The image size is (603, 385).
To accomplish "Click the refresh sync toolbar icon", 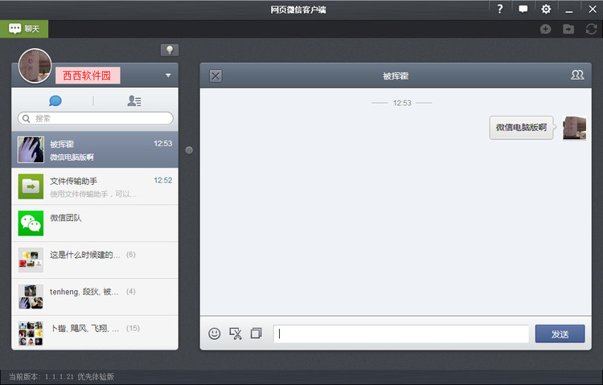I will (x=592, y=29).
